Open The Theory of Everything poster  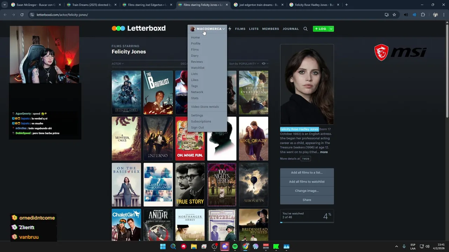(x=254, y=92)
